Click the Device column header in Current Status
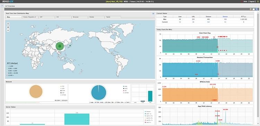The height and width of the screenshot is (126, 260). [225, 17]
